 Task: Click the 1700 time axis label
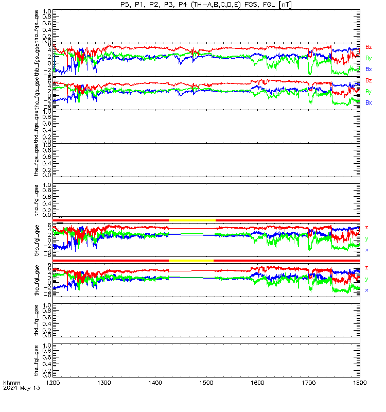[x=308, y=383]
